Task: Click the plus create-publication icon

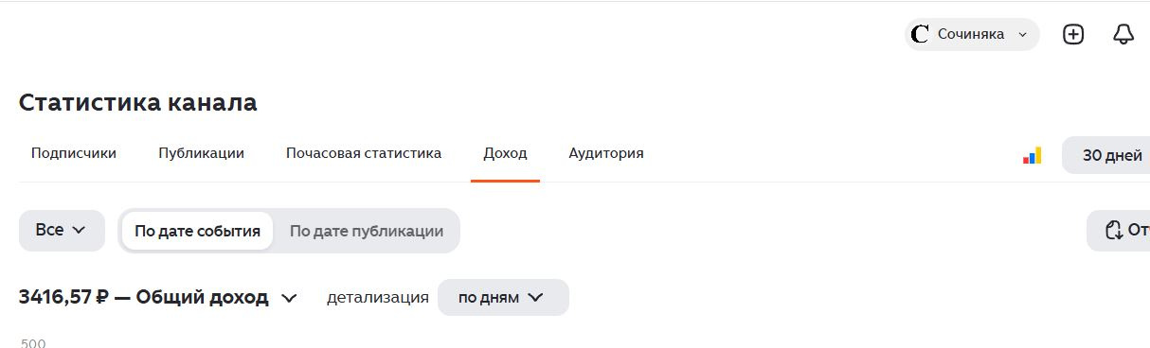Action: [1073, 34]
